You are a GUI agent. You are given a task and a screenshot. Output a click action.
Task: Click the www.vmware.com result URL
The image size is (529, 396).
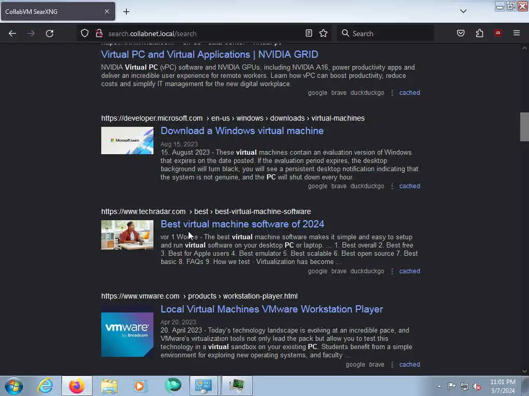[x=199, y=296]
